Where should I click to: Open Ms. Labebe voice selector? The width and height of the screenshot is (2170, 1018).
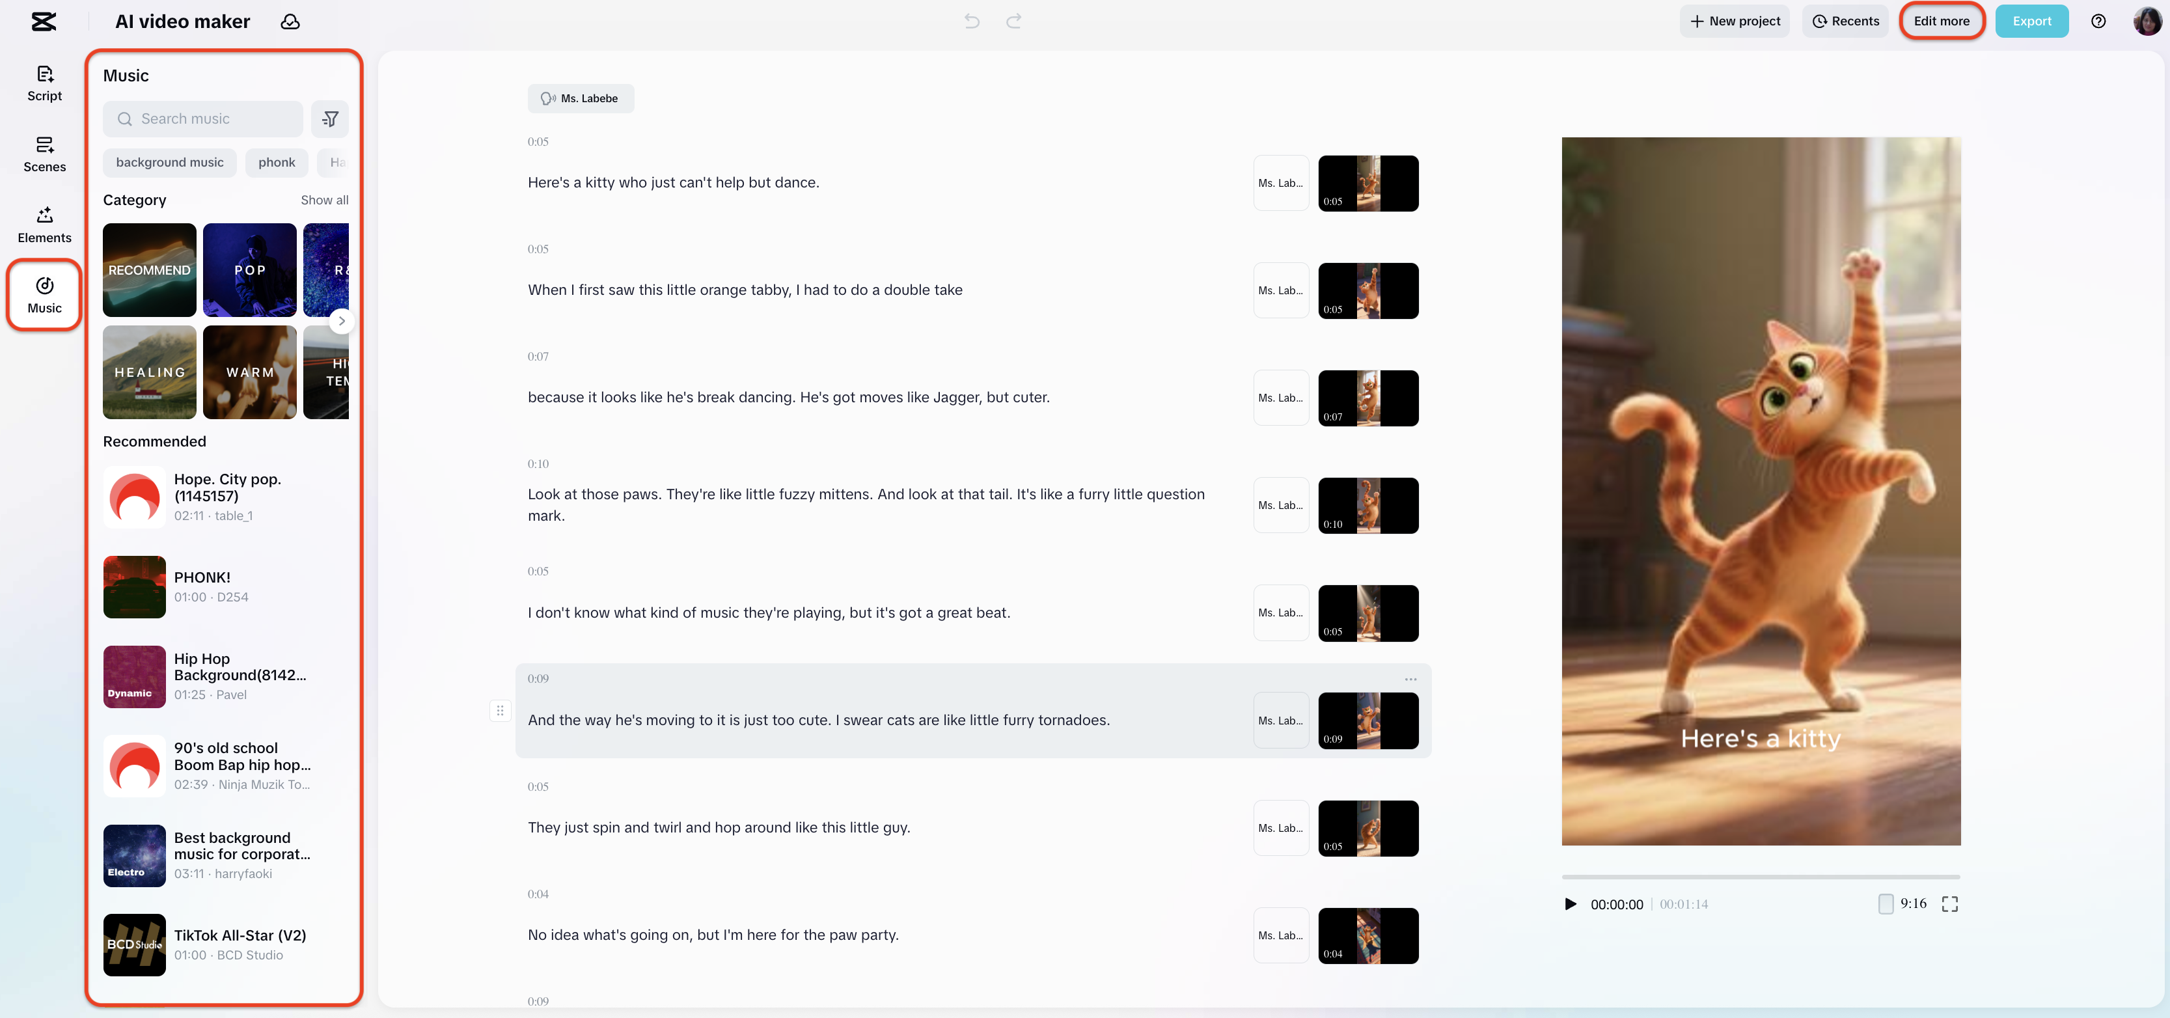pos(581,98)
